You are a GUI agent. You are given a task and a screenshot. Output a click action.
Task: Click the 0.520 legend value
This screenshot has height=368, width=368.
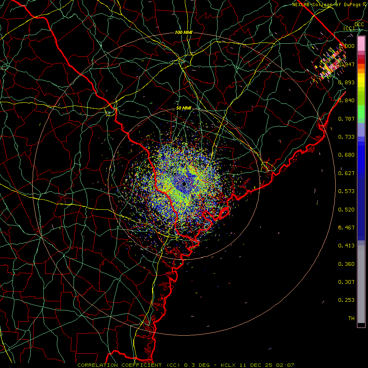click(346, 210)
